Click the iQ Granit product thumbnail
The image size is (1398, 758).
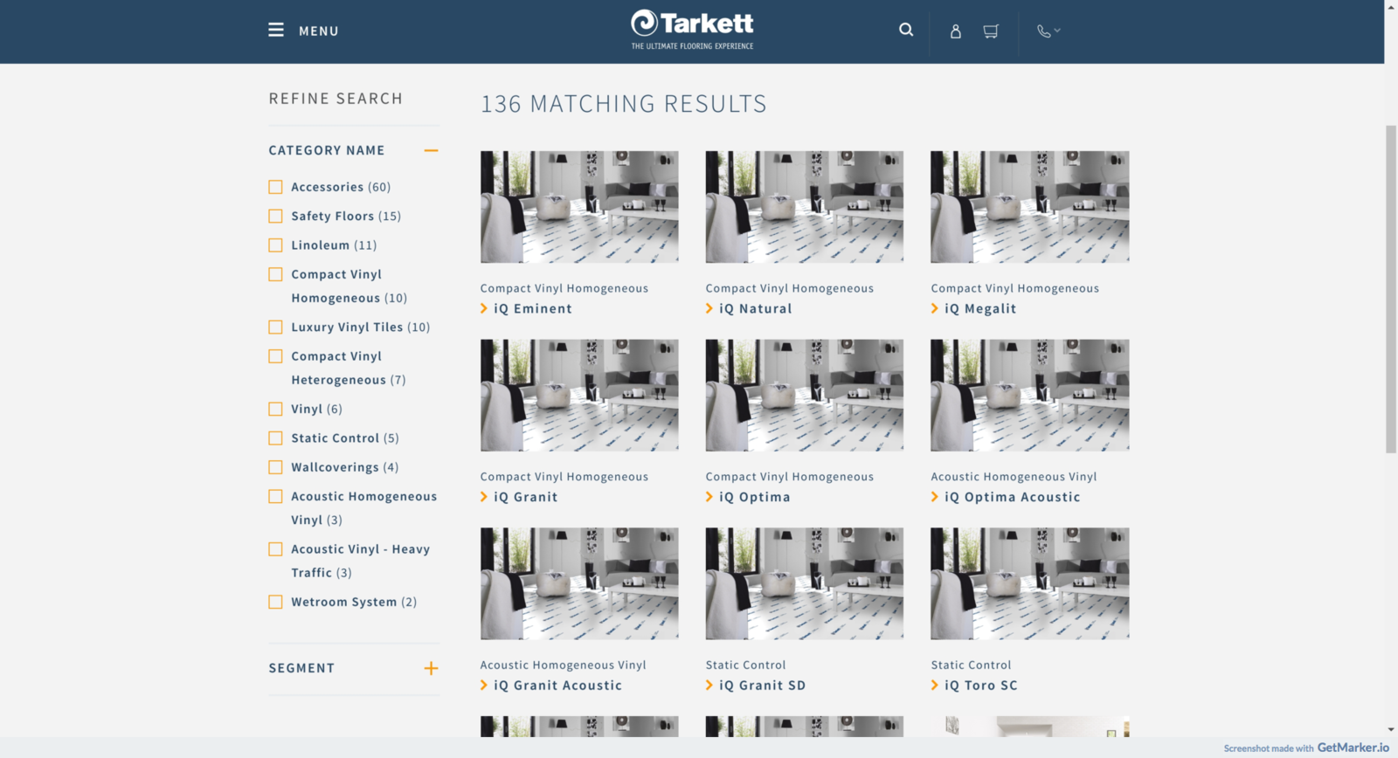tap(579, 395)
